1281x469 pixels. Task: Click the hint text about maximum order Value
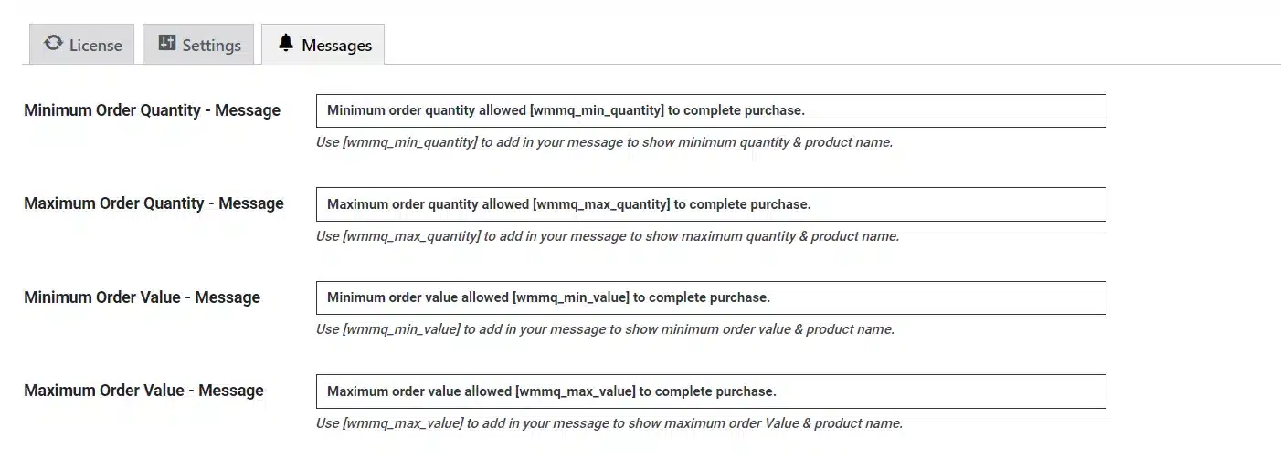(x=609, y=423)
